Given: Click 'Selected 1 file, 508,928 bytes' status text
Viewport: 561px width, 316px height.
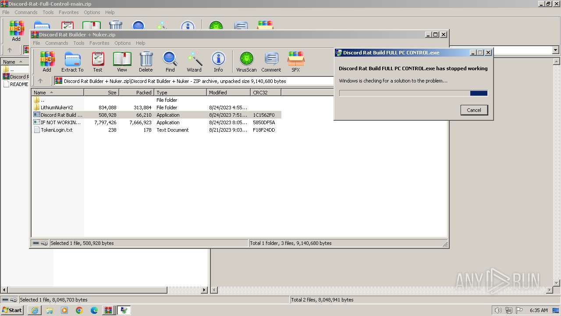Looking at the screenshot, I should coord(82,243).
